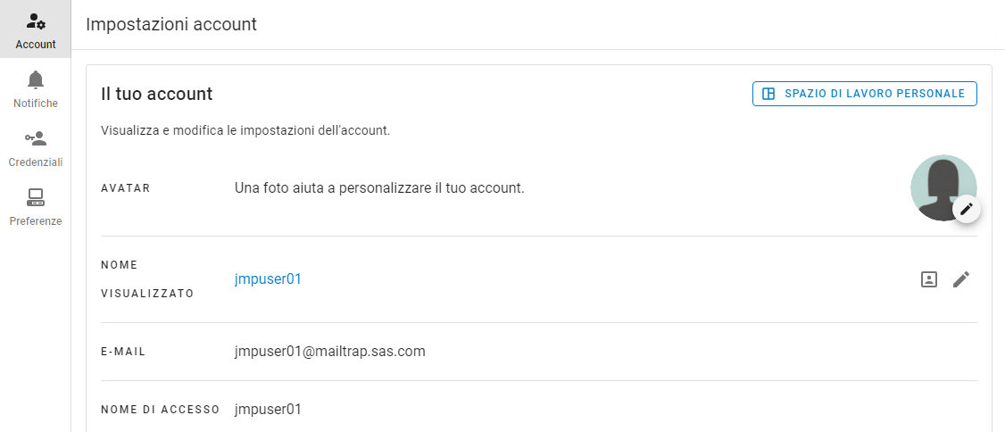This screenshot has height=432, width=1005.
Task: Click the avatar description text
Action: 378,188
